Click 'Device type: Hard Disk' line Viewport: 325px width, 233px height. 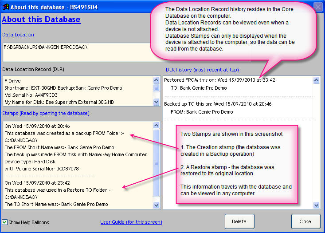[x=30, y=162]
